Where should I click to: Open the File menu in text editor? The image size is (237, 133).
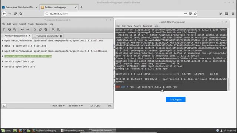(x=3, y=24)
